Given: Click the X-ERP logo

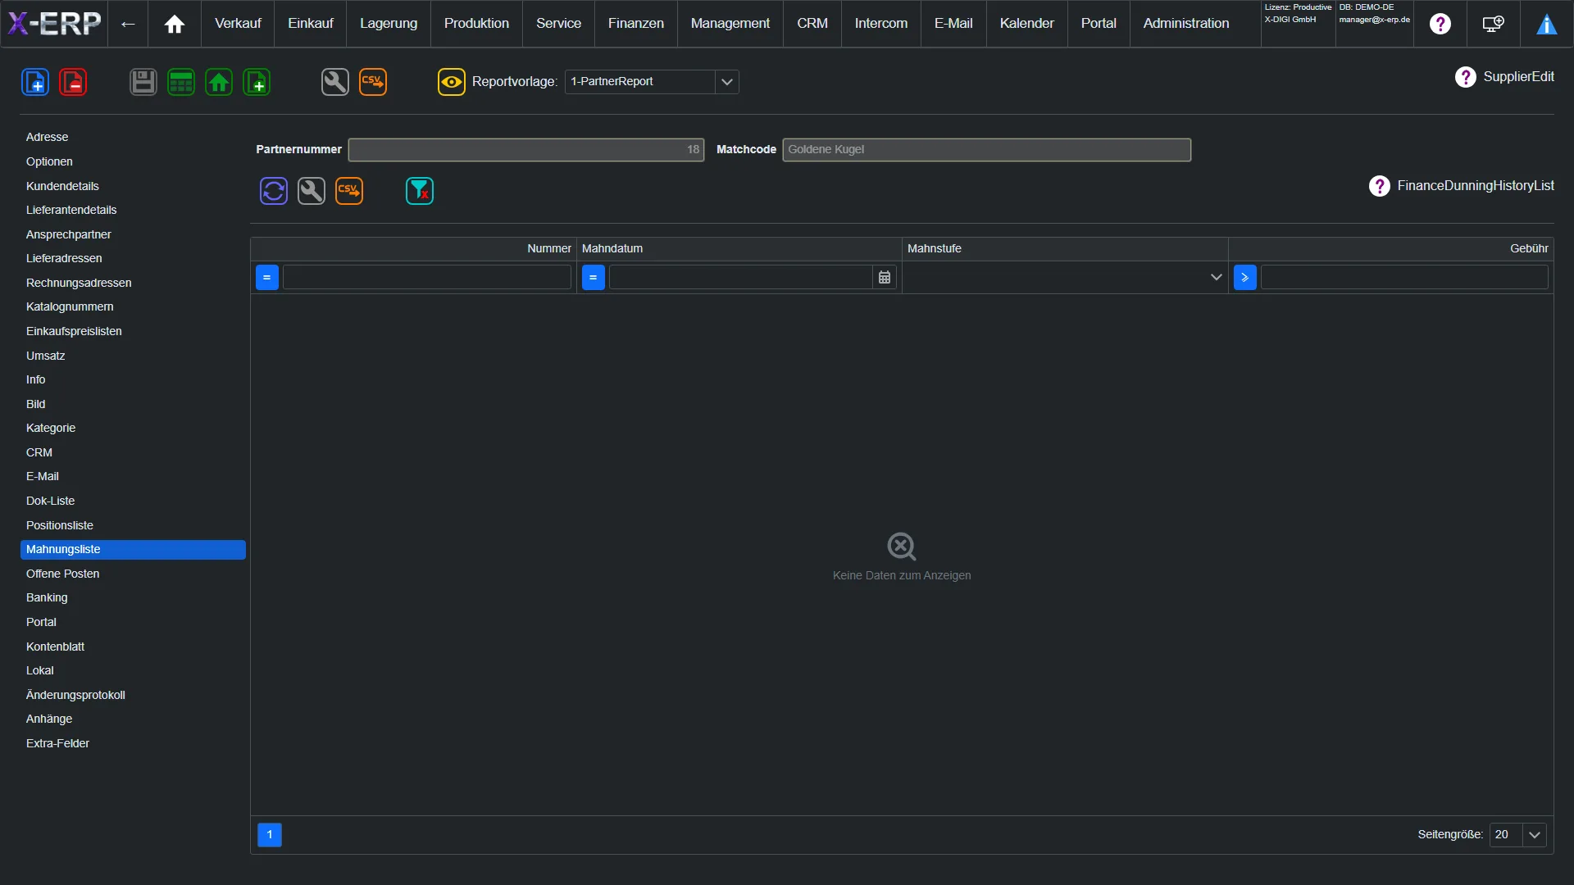Looking at the screenshot, I should point(54,23).
